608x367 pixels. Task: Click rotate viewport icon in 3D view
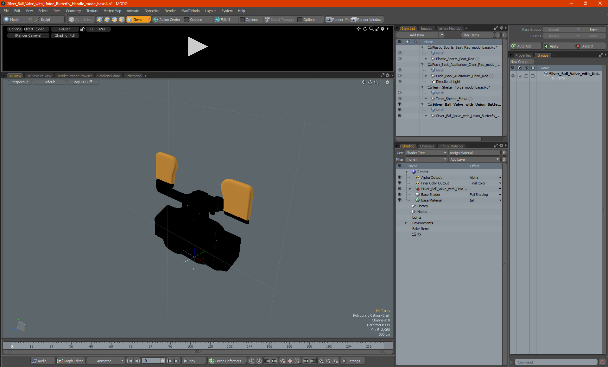coord(370,82)
